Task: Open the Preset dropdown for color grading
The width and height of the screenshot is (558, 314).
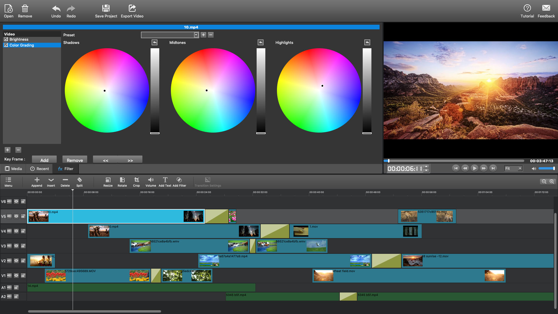Action: click(196, 35)
